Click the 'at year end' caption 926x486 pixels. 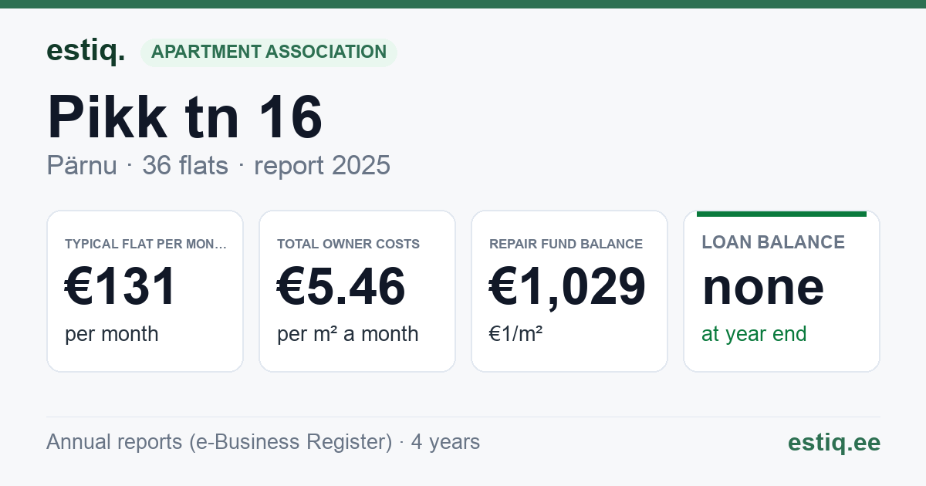[x=754, y=334]
